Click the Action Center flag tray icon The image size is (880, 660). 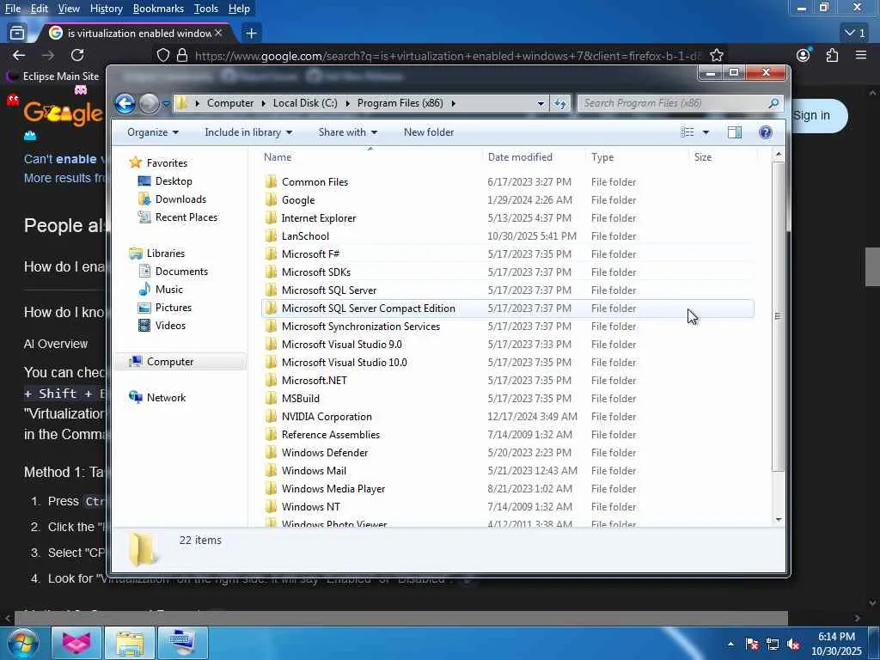click(752, 645)
